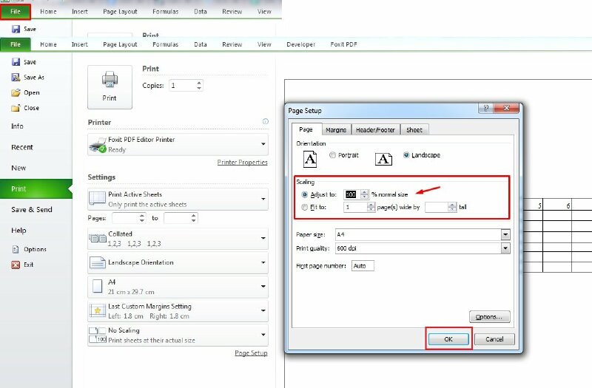Select Print in the Backstage sidebar
The height and width of the screenshot is (388, 592).
point(36,188)
